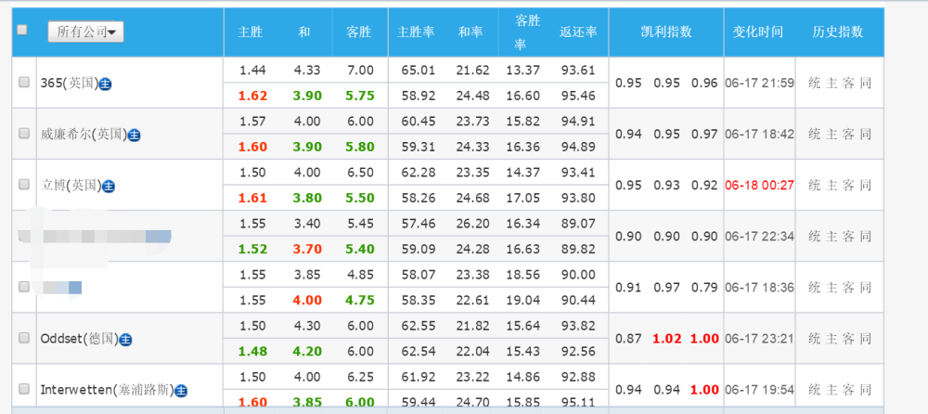The image size is (928, 414).
Task: Check the select-all checkbox in header
Action: click(22, 30)
